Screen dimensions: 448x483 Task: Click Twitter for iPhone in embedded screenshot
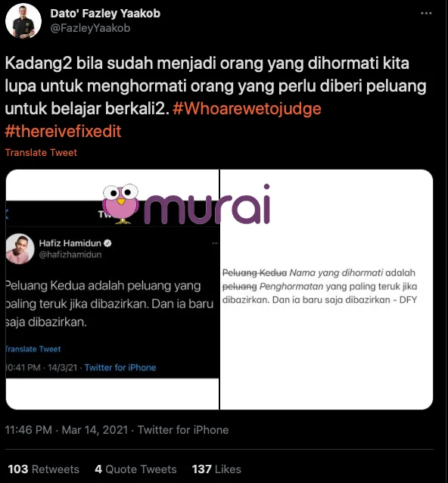pyautogui.click(x=120, y=367)
